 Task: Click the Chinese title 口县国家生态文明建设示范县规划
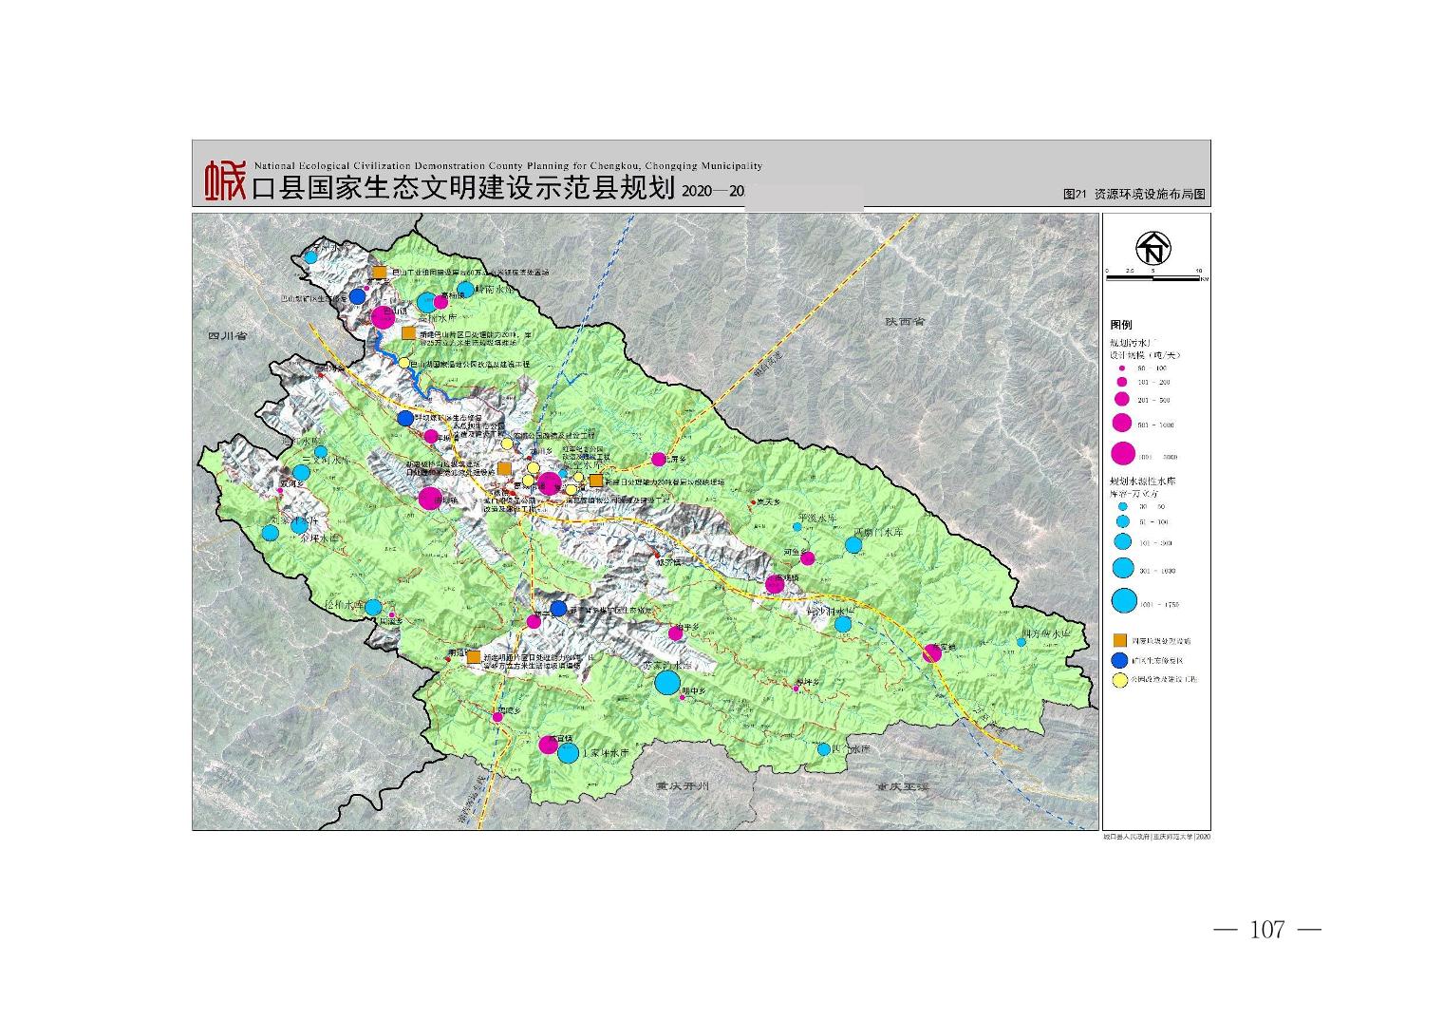point(463,188)
